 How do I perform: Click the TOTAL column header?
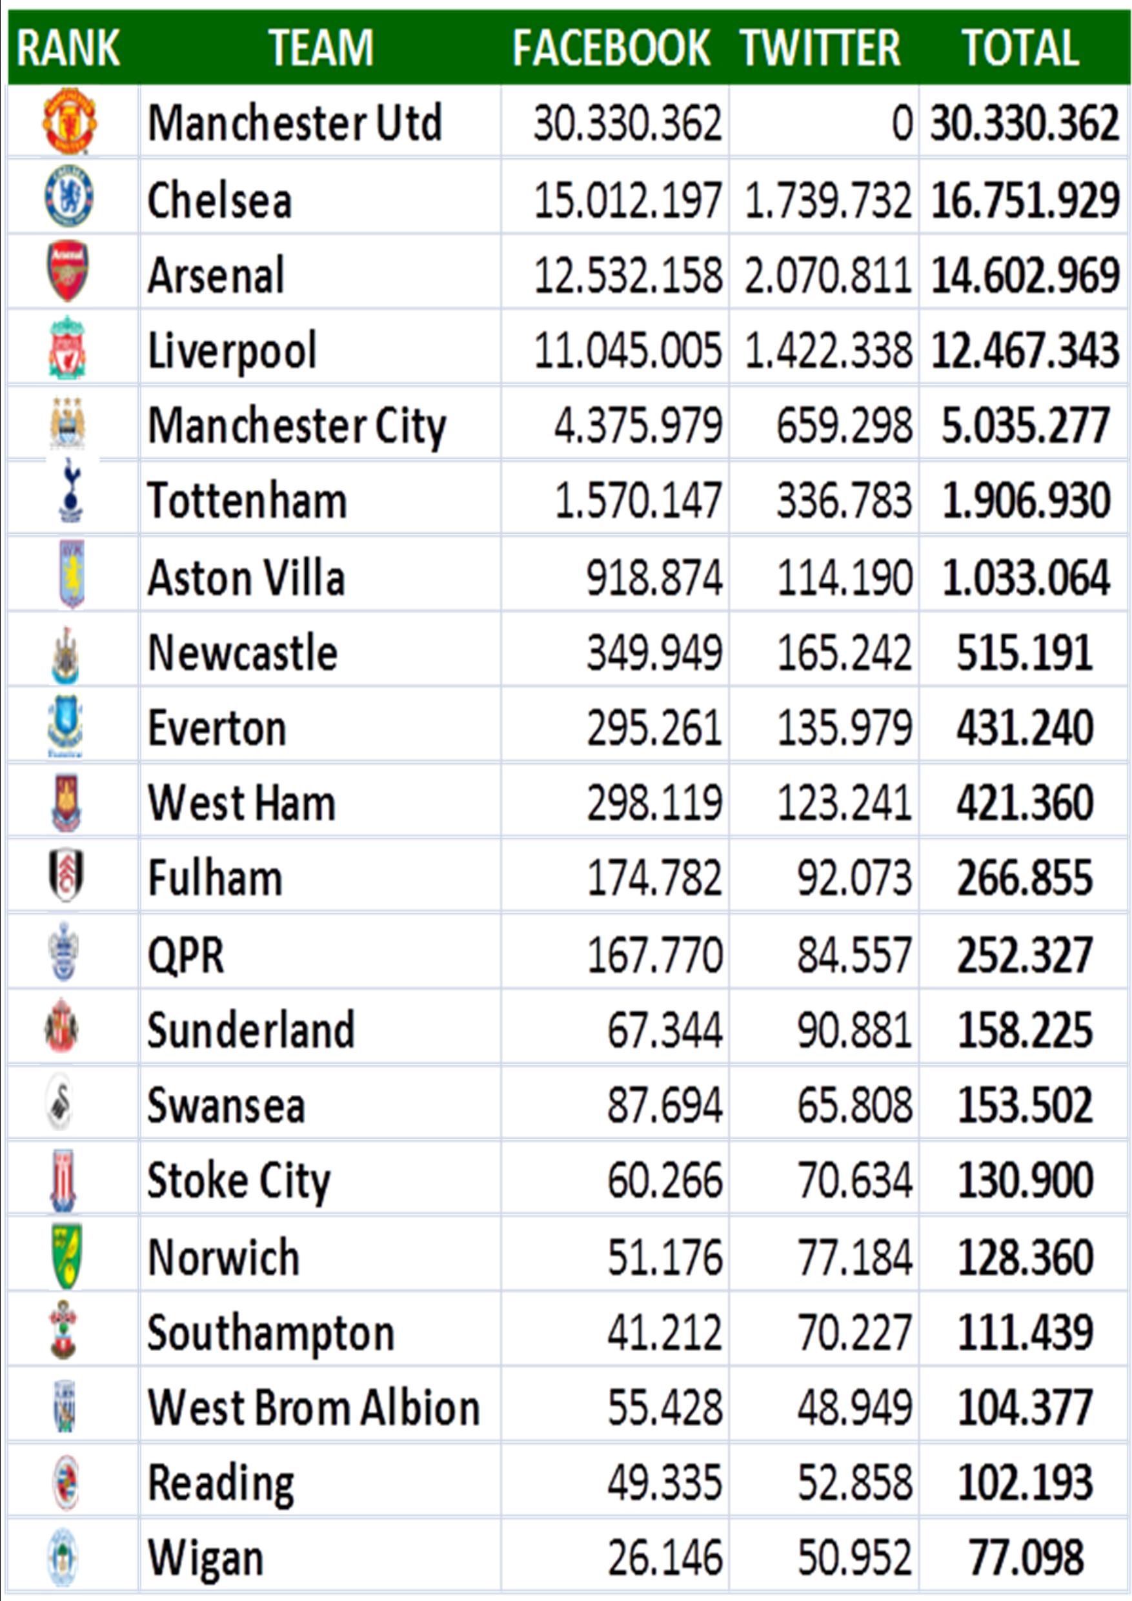coord(1021,48)
